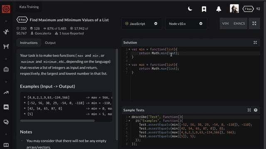266x149 pixels.
Task: Collapse the it Examples fold arrow
Action: [129, 121]
